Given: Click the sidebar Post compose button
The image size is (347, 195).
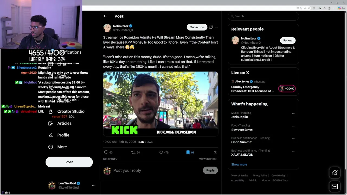Looking at the screenshot, I should click(x=69, y=162).
